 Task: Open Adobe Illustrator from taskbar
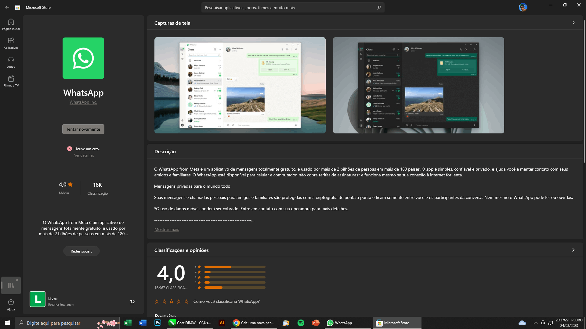(x=222, y=323)
